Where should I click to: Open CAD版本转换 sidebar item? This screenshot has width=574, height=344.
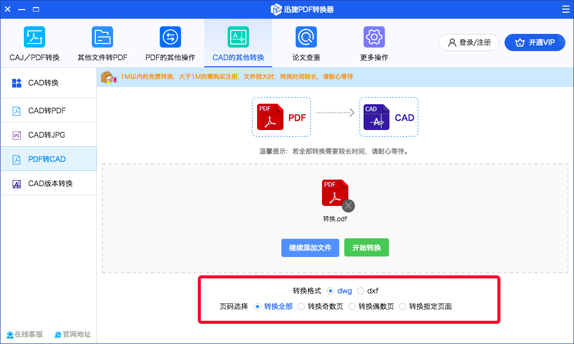49,183
